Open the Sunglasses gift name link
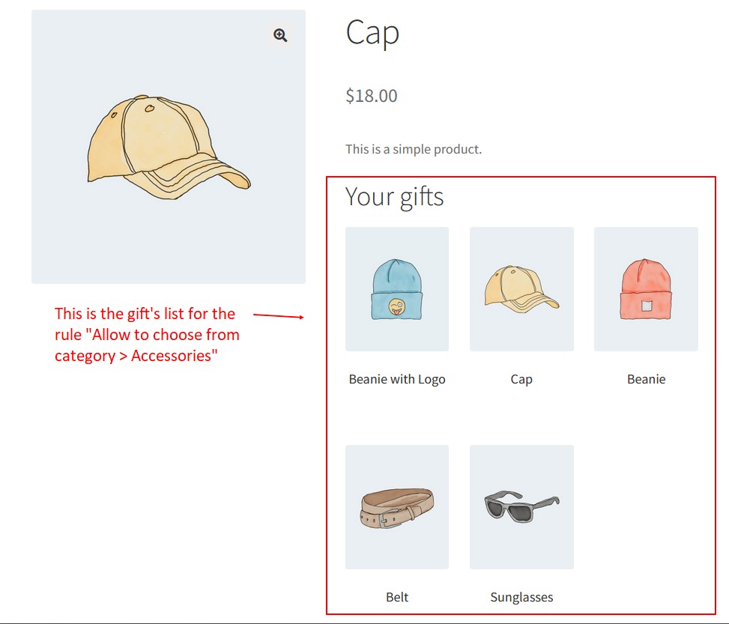Viewport: 729px width, 624px height. click(x=521, y=597)
